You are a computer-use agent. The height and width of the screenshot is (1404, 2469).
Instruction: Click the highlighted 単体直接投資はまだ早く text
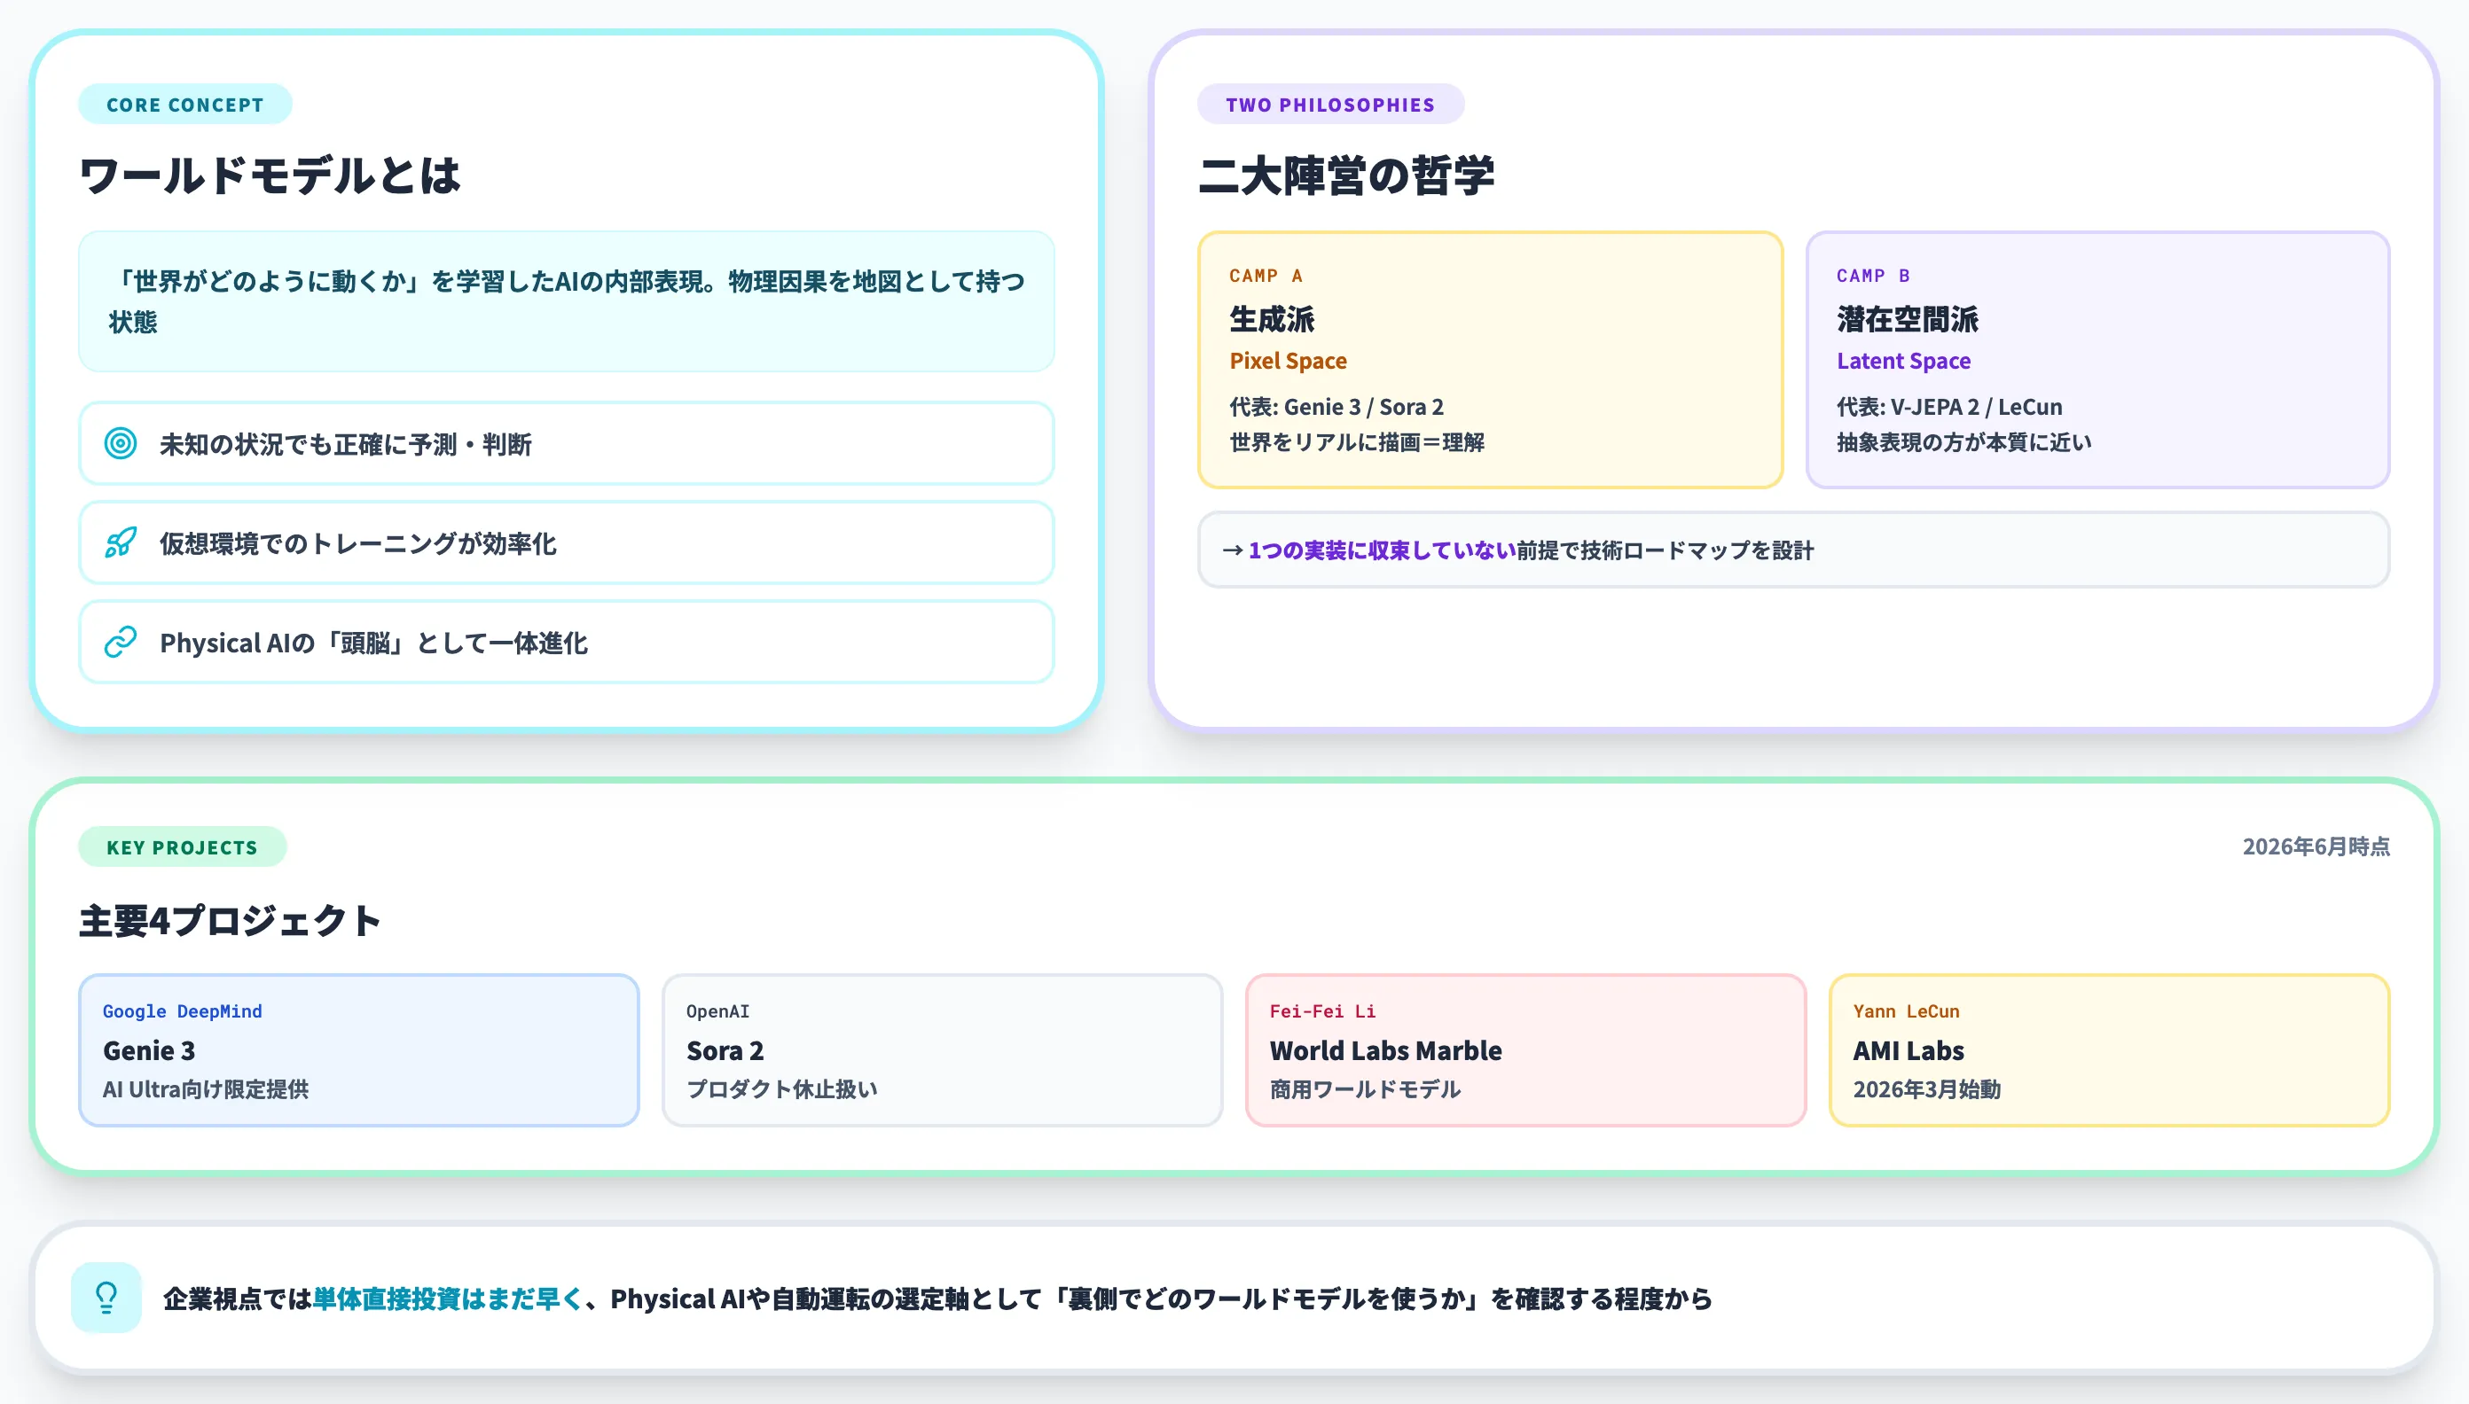coord(449,1299)
